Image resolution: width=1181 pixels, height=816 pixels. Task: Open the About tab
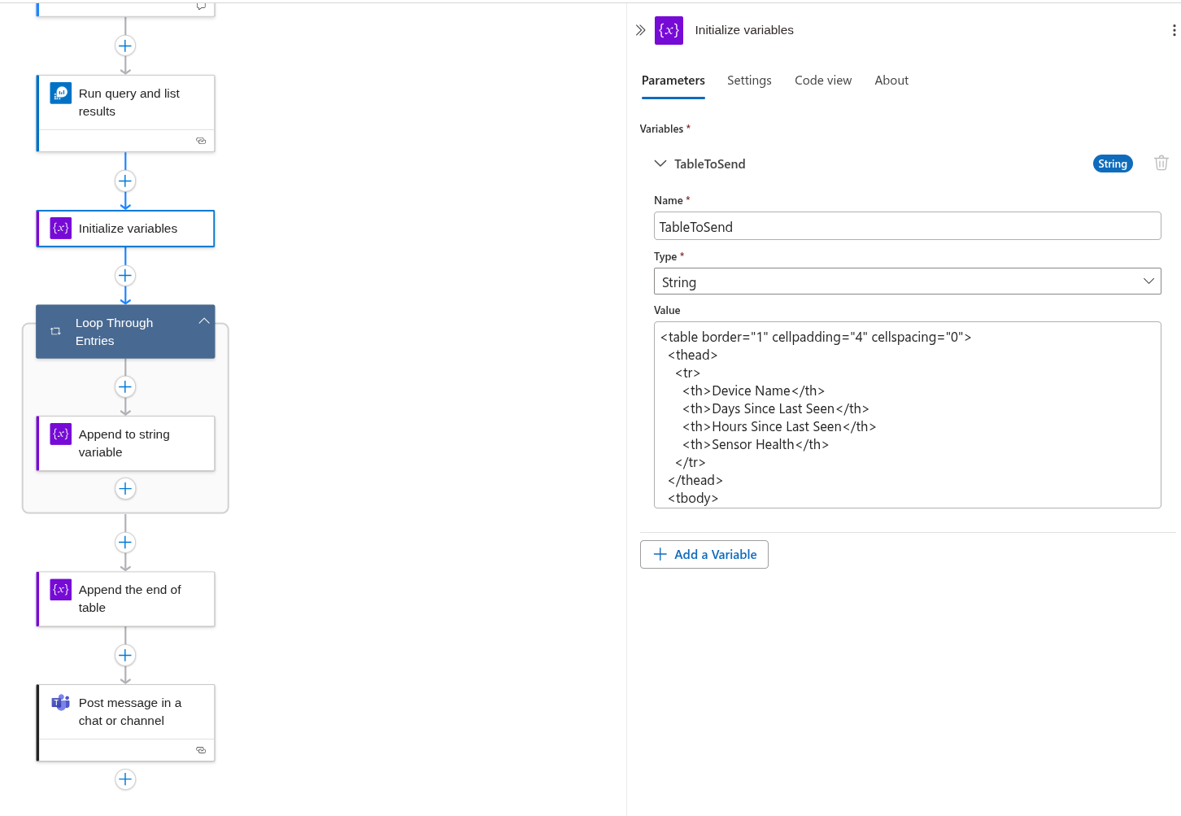click(x=891, y=81)
